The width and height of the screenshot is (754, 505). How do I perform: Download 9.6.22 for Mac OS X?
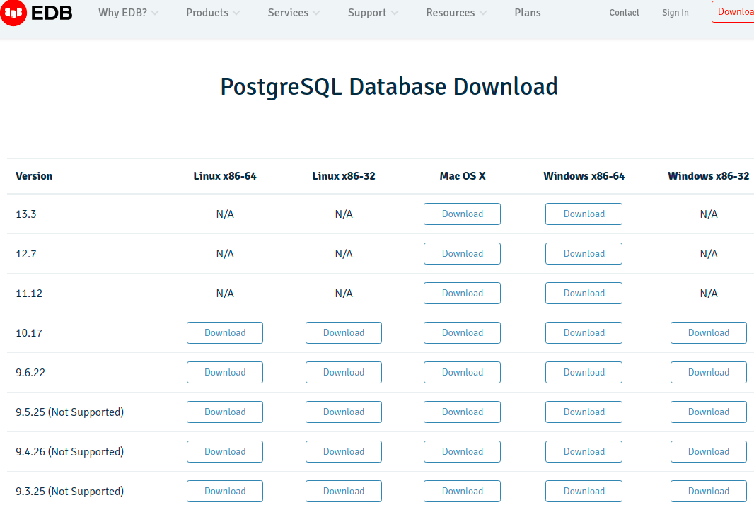pyautogui.click(x=462, y=372)
